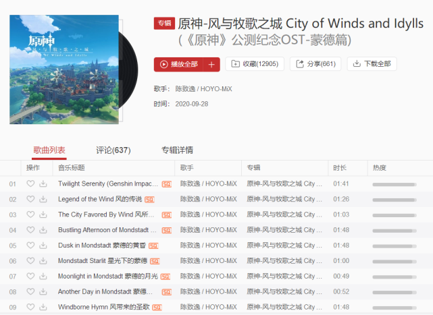Click duration 00:49 of track 07
Viewport: 433px width, 315px height.
341,277
